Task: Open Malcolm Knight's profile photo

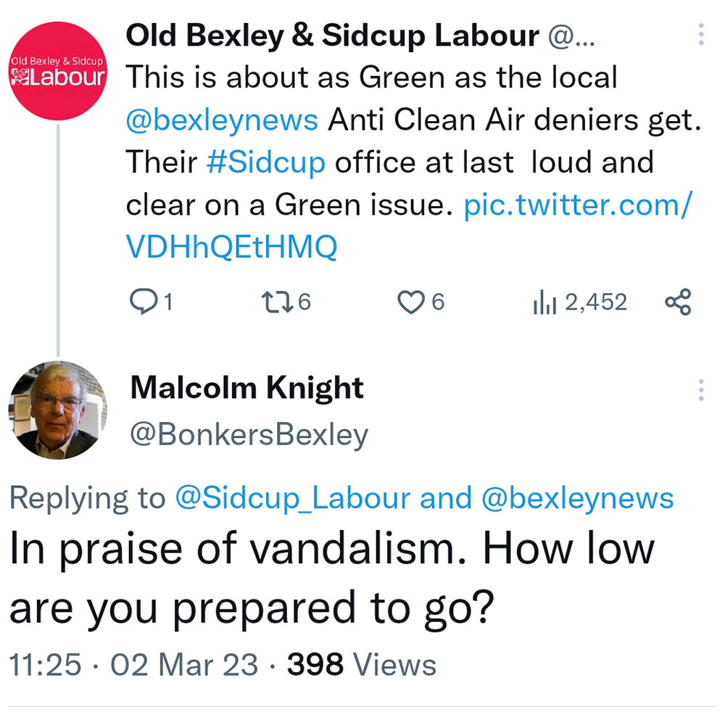Action: [x=58, y=410]
